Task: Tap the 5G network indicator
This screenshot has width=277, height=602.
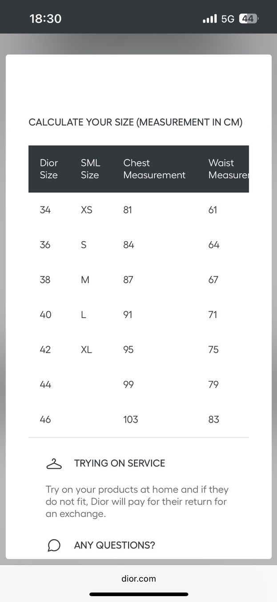Action: [228, 19]
